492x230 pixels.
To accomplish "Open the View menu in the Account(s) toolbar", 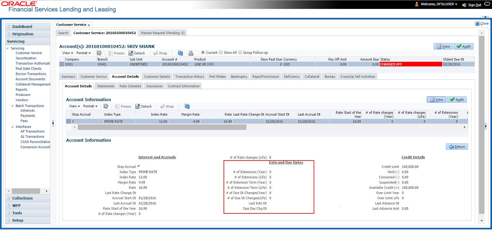I will [x=68, y=53].
